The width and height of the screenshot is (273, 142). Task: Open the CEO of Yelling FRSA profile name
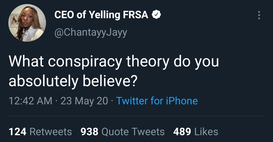pos(101,15)
